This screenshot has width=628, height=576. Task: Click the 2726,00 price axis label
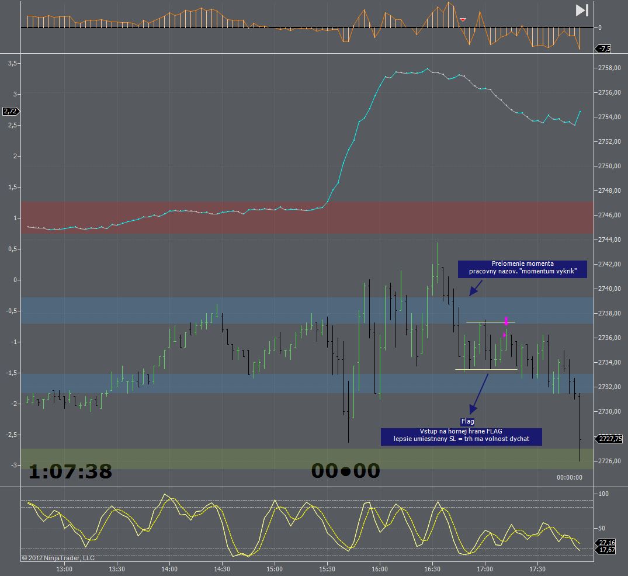[x=609, y=461]
